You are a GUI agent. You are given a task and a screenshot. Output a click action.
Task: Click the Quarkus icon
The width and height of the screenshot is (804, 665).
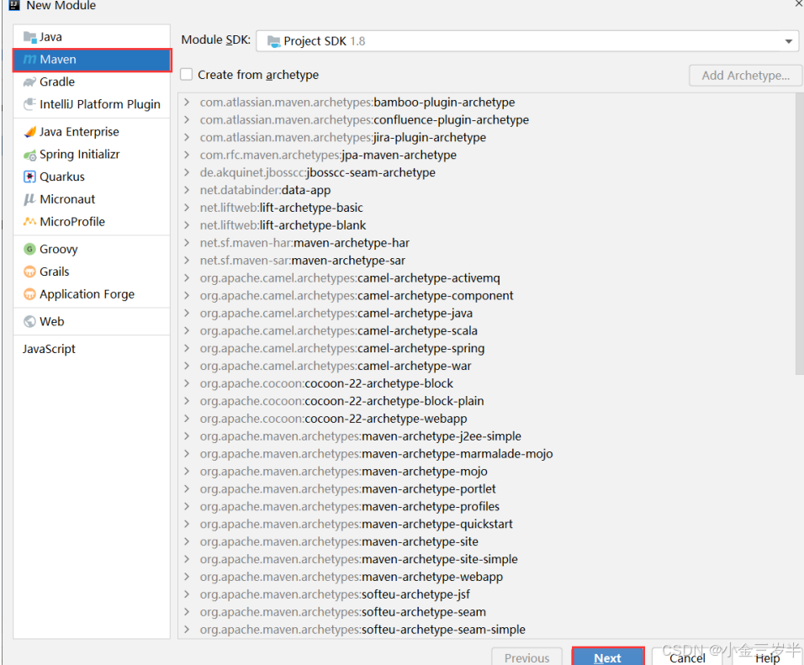[x=29, y=177]
